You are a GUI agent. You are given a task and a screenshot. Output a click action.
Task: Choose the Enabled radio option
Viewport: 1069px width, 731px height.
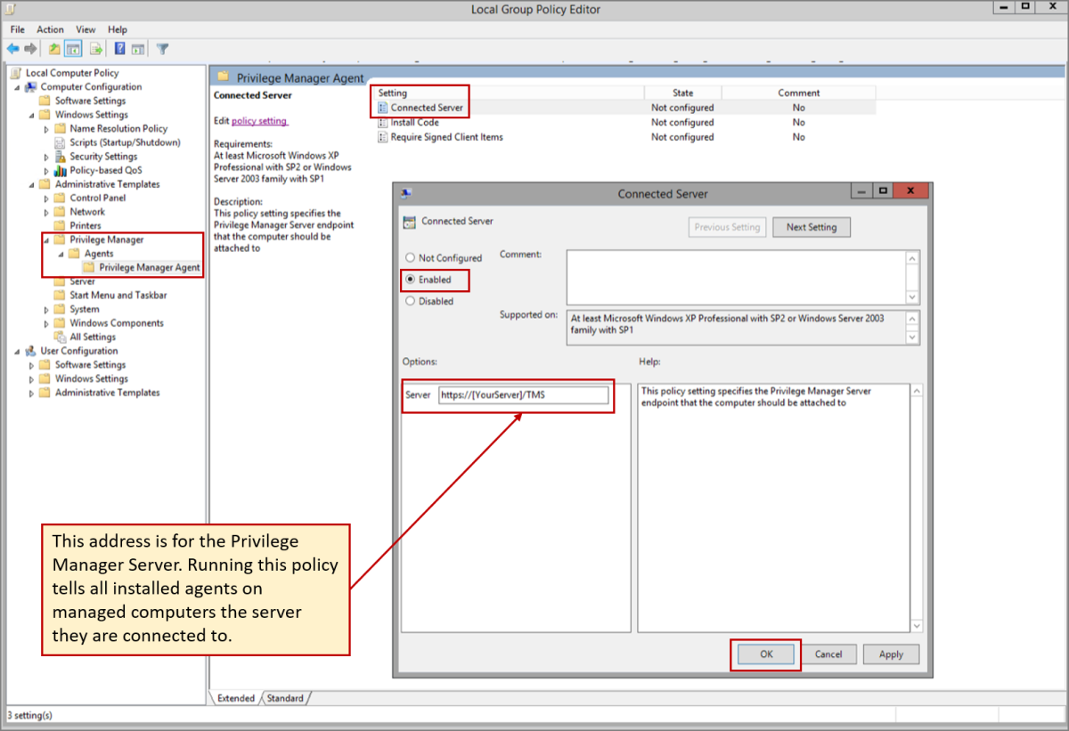[411, 280]
